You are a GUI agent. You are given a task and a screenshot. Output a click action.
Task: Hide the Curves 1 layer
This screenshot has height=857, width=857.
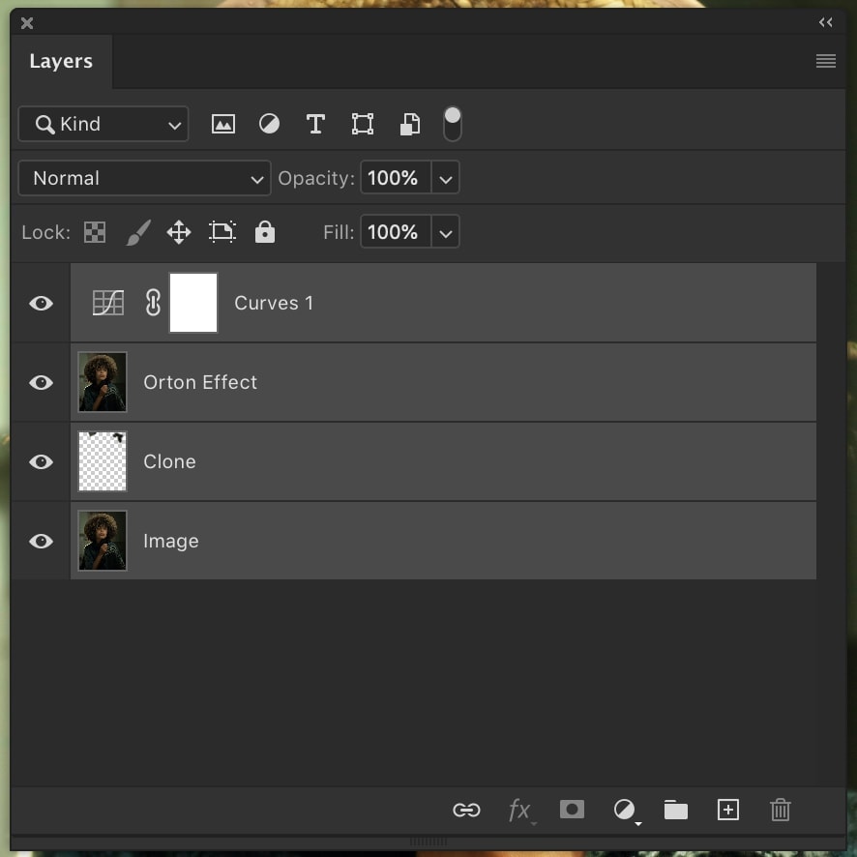click(41, 304)
